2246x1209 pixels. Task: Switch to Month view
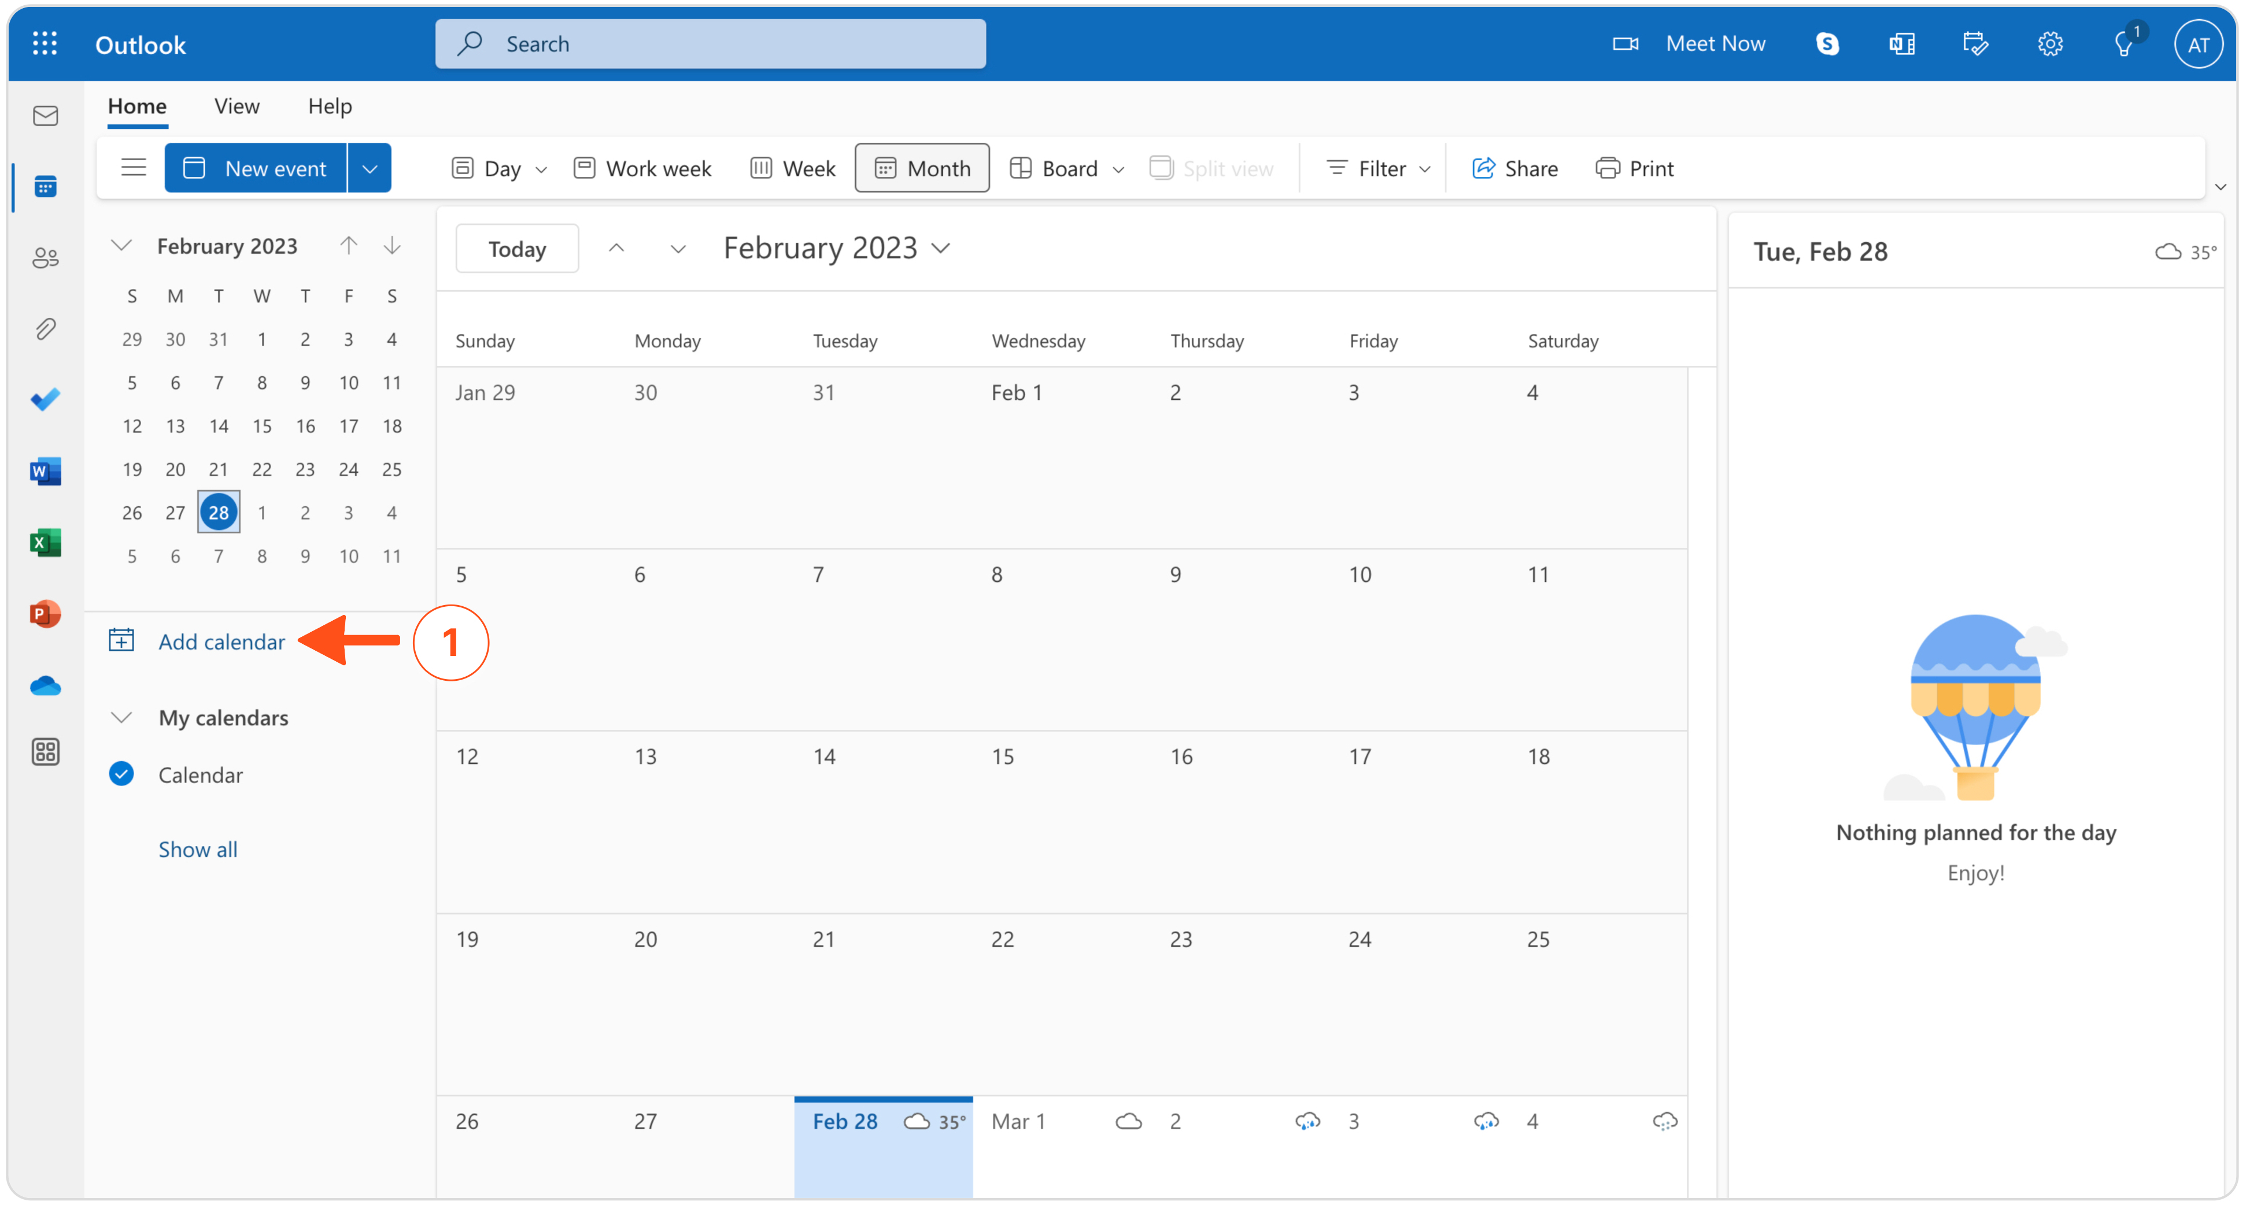pyautogui.click(x=922, y=168)
